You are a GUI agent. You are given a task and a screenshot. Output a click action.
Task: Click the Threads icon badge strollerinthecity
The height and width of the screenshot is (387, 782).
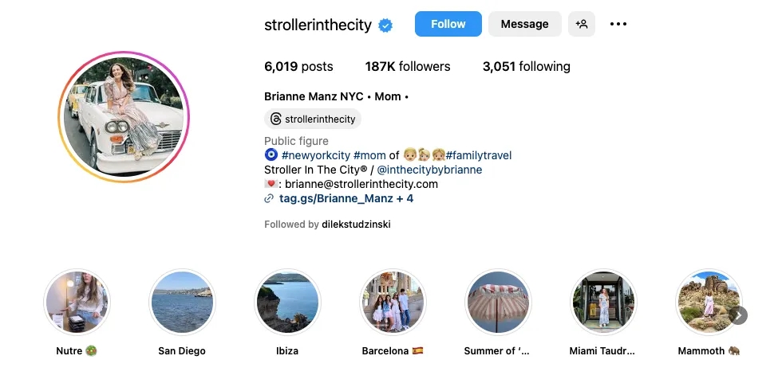click(312, 119)
